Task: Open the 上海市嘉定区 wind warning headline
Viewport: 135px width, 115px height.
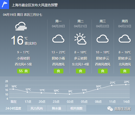Action: pos(35,5)
